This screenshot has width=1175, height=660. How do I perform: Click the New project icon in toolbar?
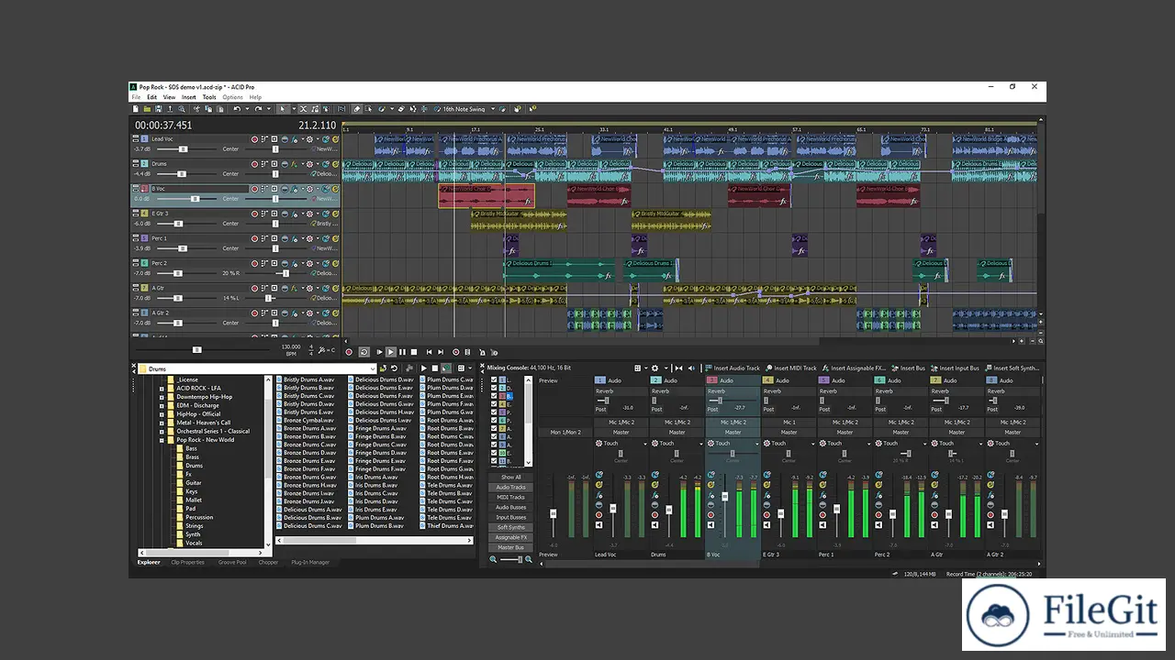(135, 108)
